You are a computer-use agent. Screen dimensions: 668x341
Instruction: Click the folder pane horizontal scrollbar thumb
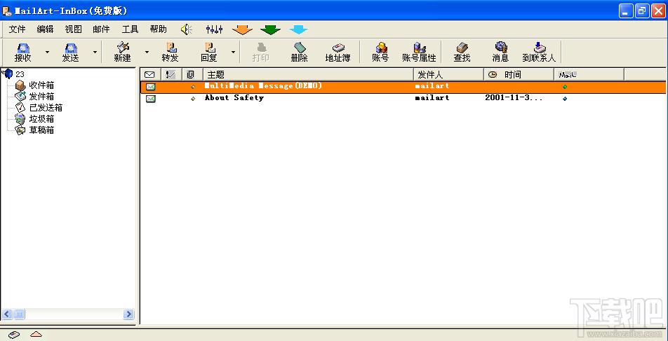pyautogui.click(x=19, y=314)
